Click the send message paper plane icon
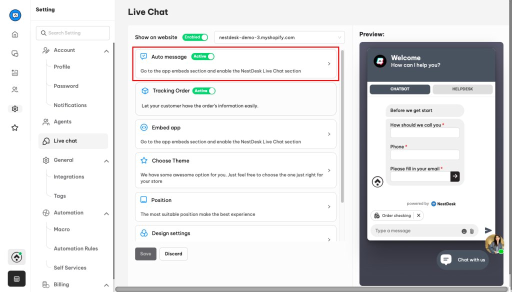512x292 pixels. 488,230
